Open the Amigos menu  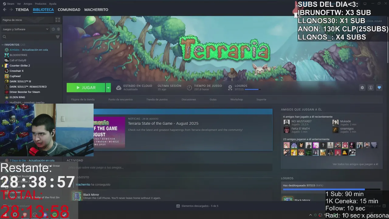tap(28, 4)
